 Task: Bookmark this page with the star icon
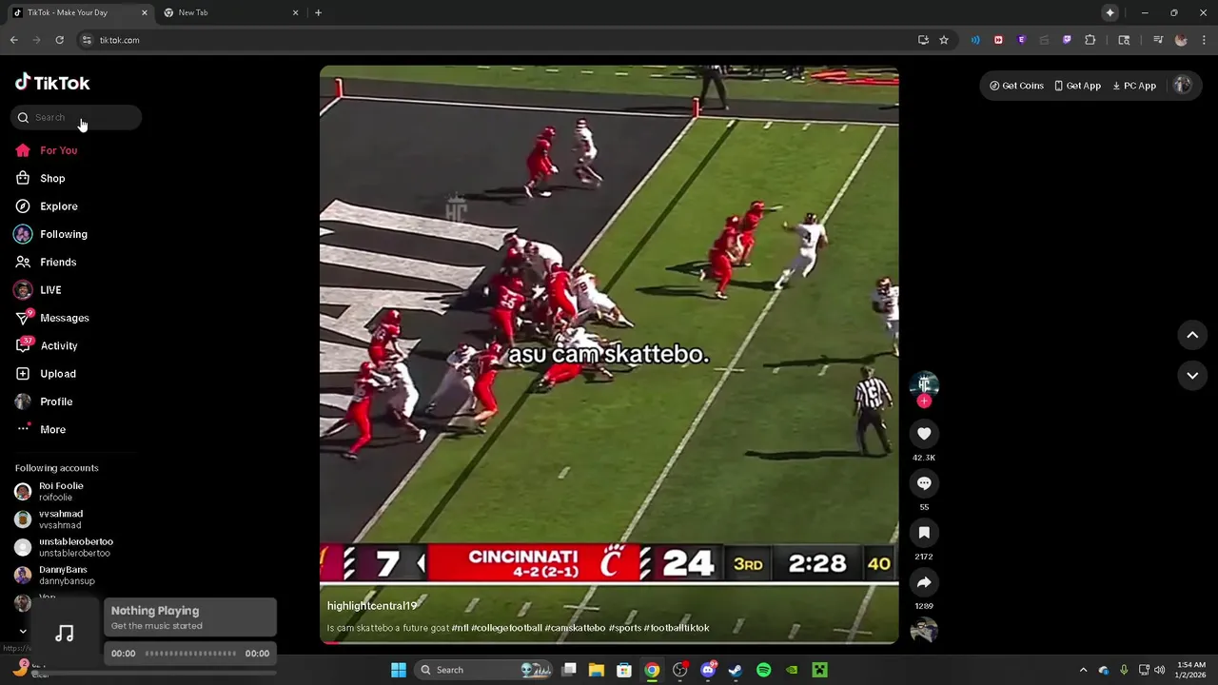click(944, 40)
